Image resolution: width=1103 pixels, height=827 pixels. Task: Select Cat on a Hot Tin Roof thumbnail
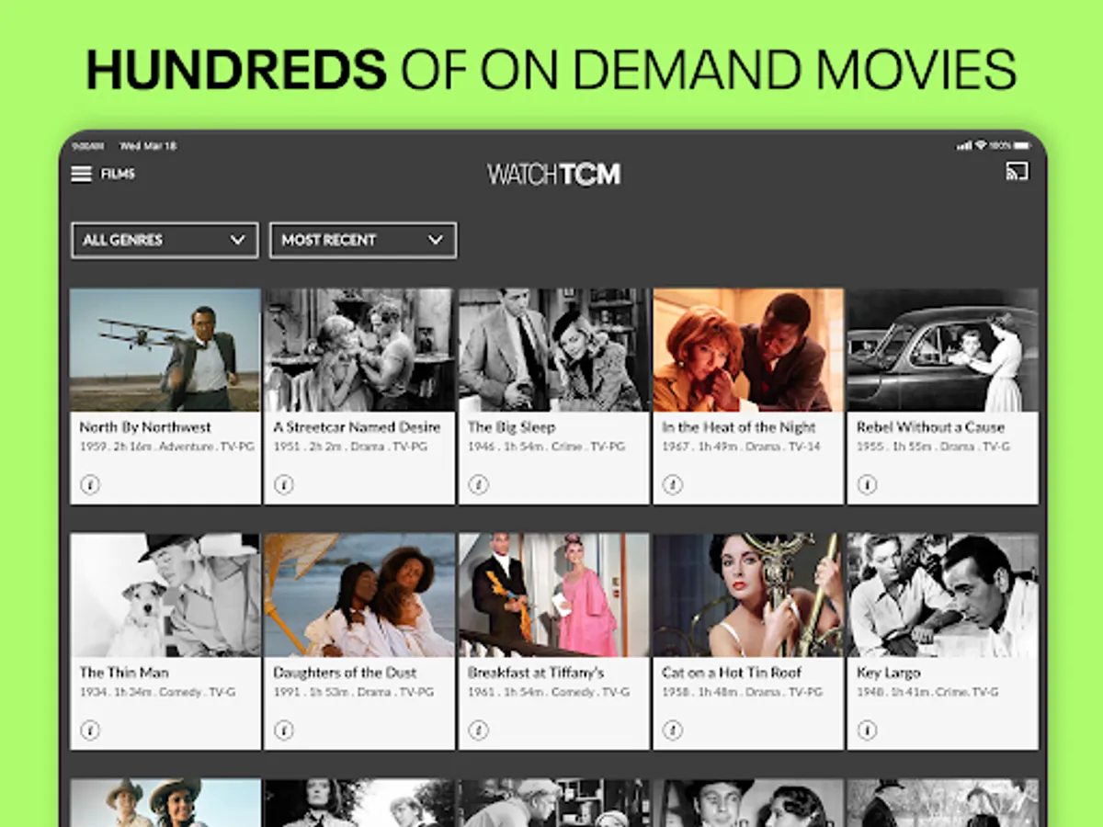pos(748,595)
